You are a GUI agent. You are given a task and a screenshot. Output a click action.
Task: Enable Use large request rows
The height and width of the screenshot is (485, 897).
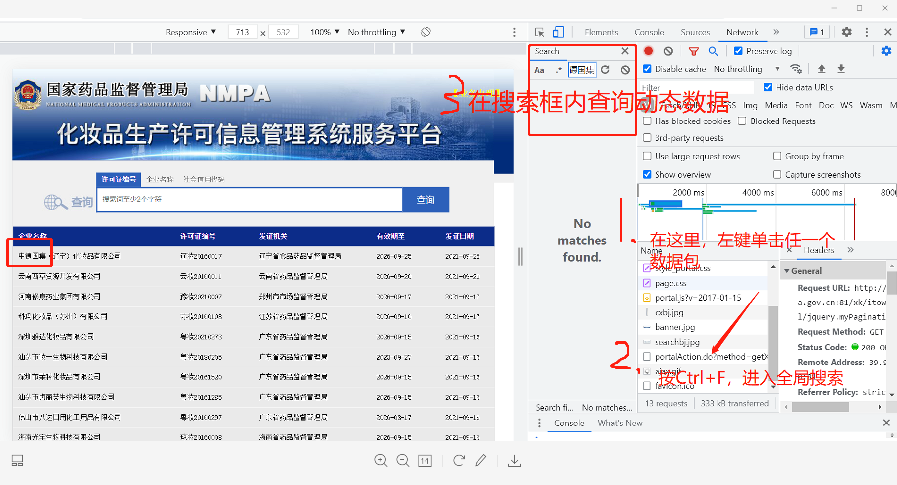647,156
